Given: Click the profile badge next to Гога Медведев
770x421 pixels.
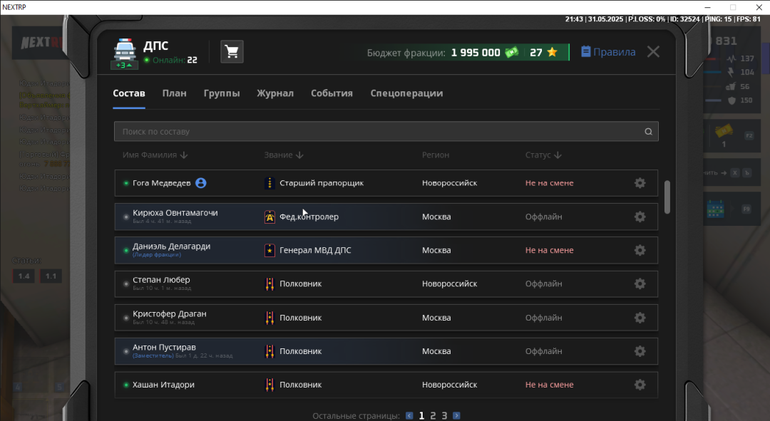Looking at the screenshot, I should (x=201, y=183).
